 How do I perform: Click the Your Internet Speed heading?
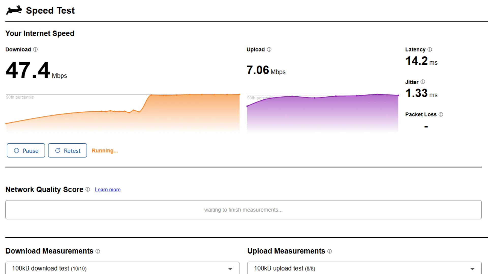[40, 33]
